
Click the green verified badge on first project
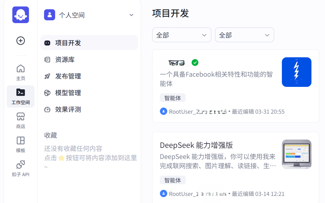[195, 63]
